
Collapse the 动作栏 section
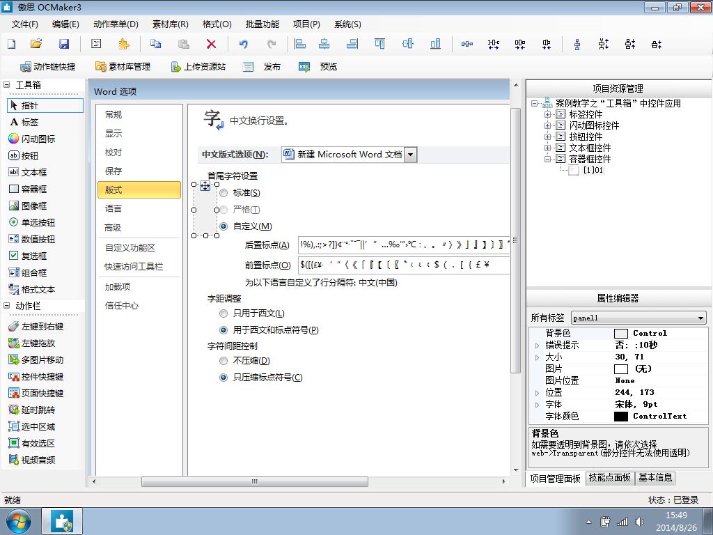pos(7,306)
